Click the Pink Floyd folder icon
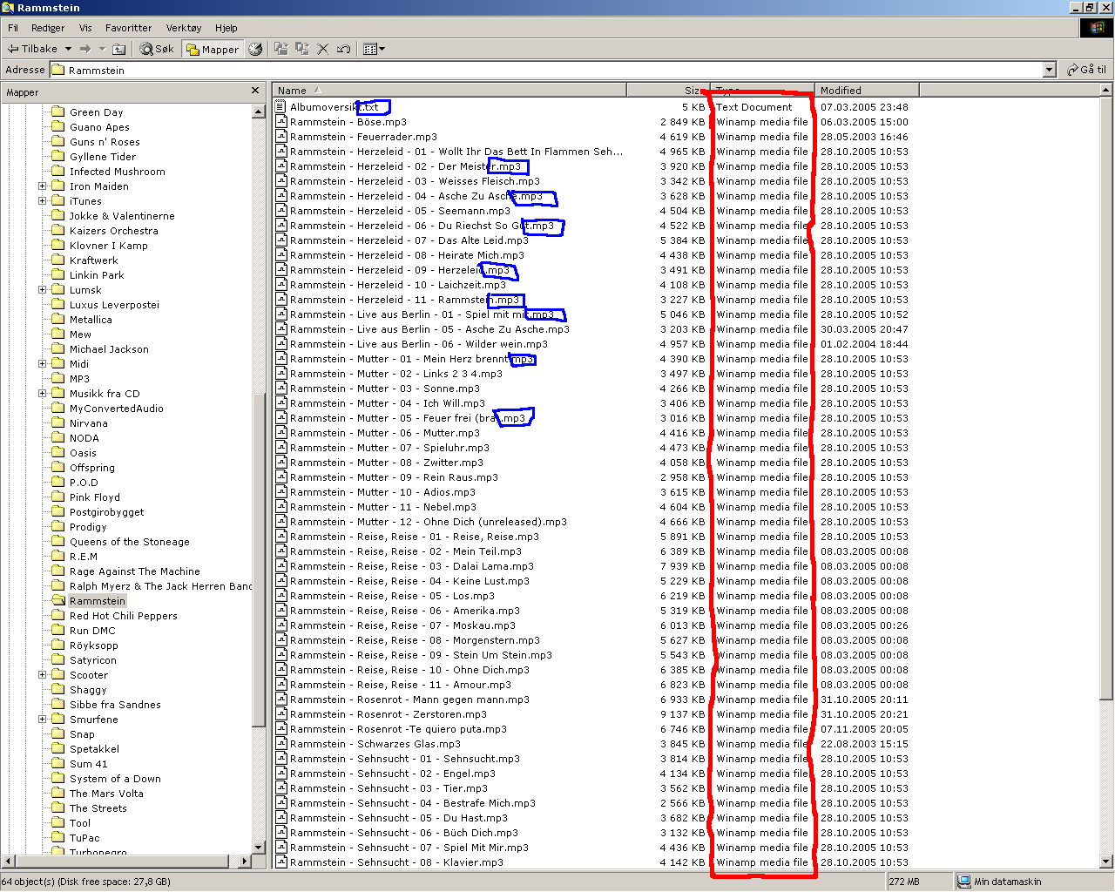Image resolution: width=1115 pixels, height=892 pixels. pos(58,497)
